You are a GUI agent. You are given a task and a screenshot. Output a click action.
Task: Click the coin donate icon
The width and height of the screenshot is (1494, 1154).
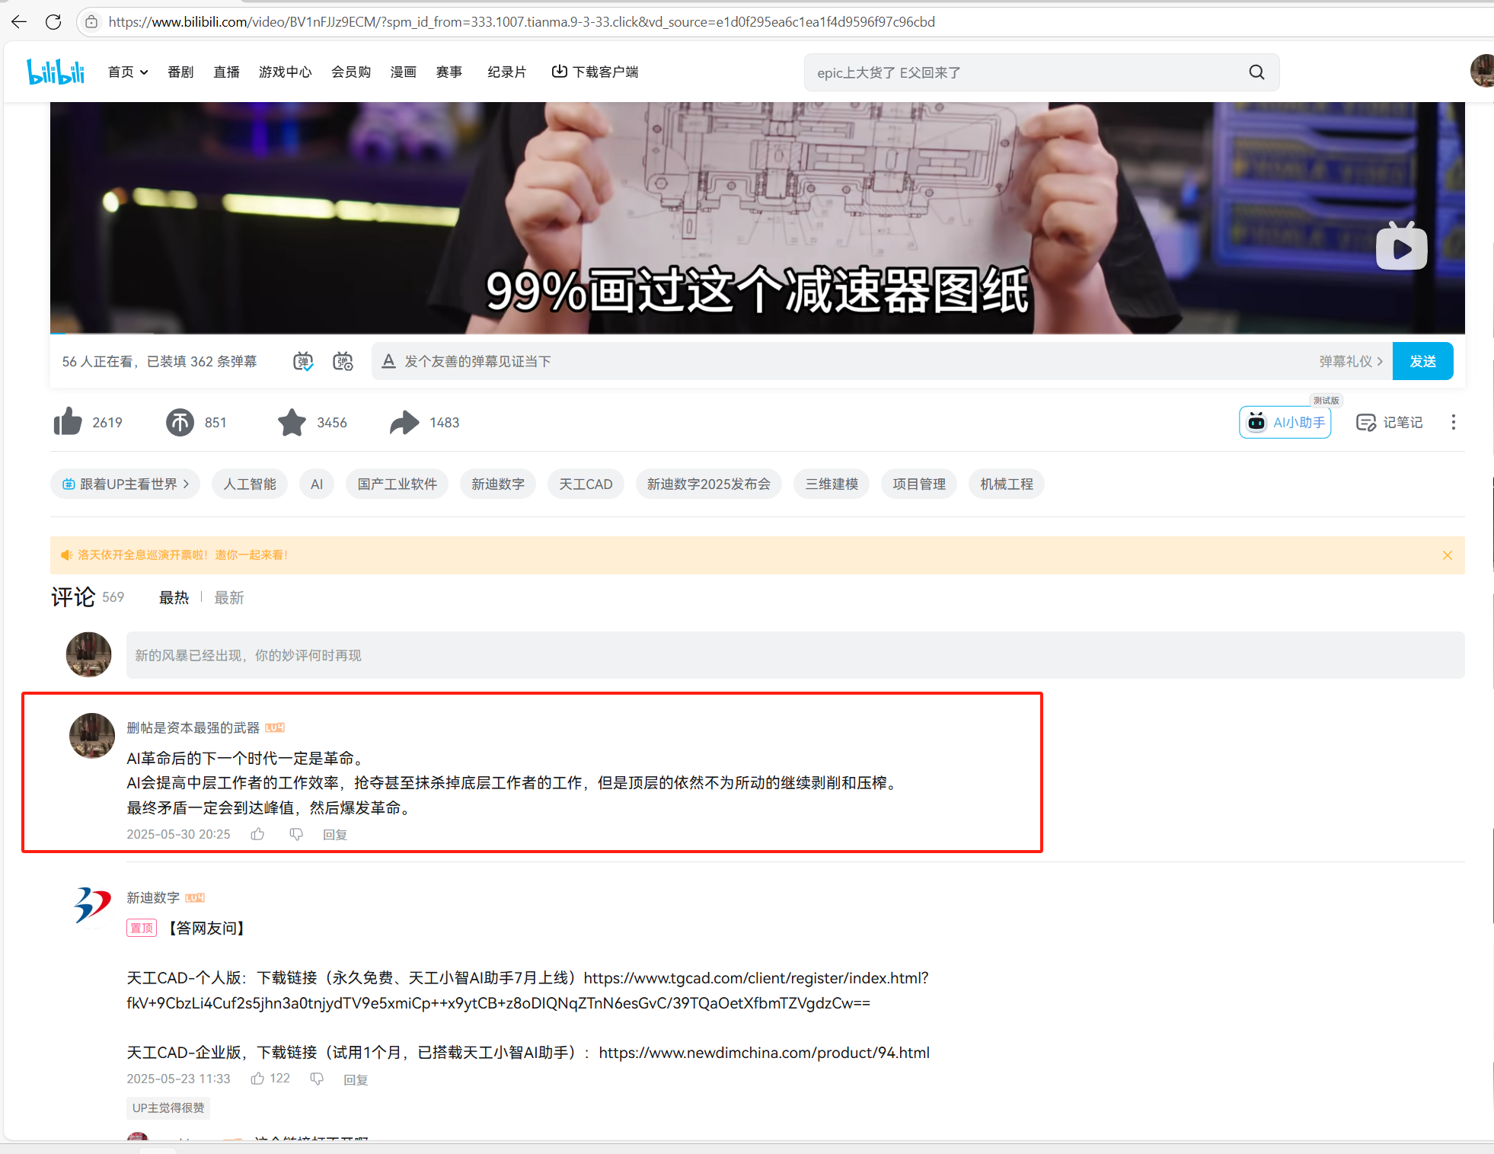point(180,422)
